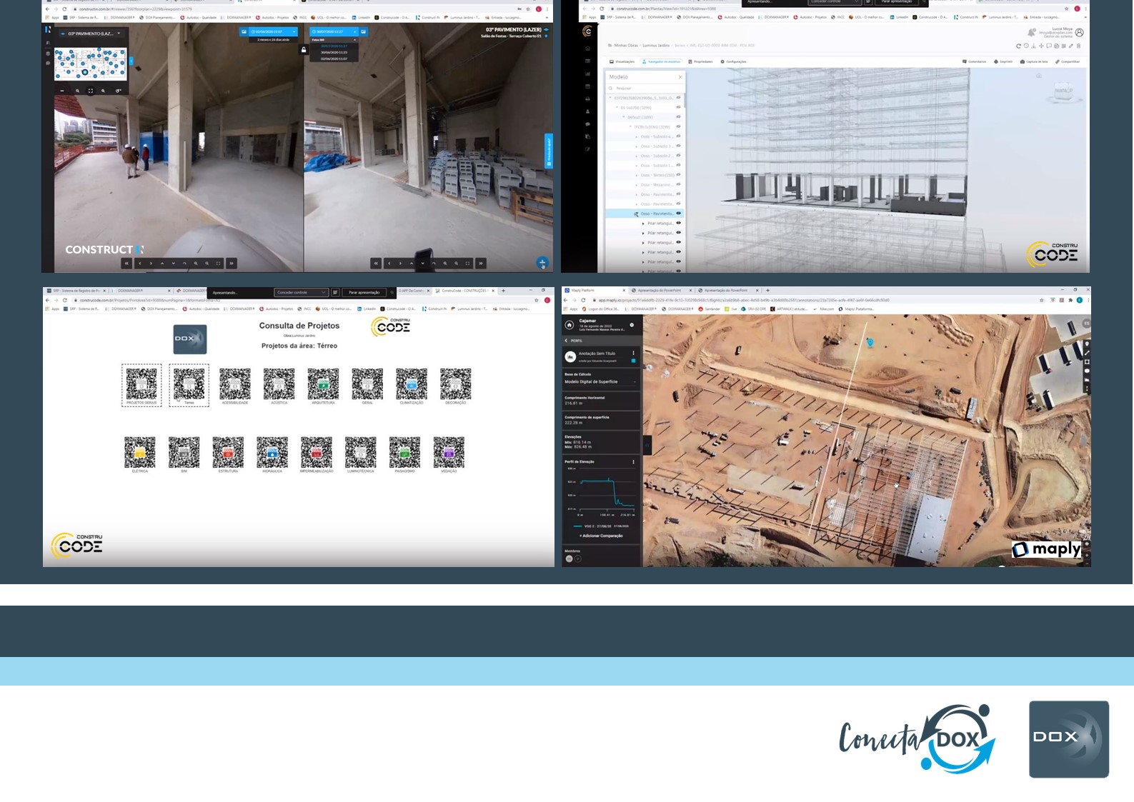The width and height of the screenshot is (1134, 802).
Task: Open three-dot menu of Perfil de Elevação
Action: click(x=633, y=462)
